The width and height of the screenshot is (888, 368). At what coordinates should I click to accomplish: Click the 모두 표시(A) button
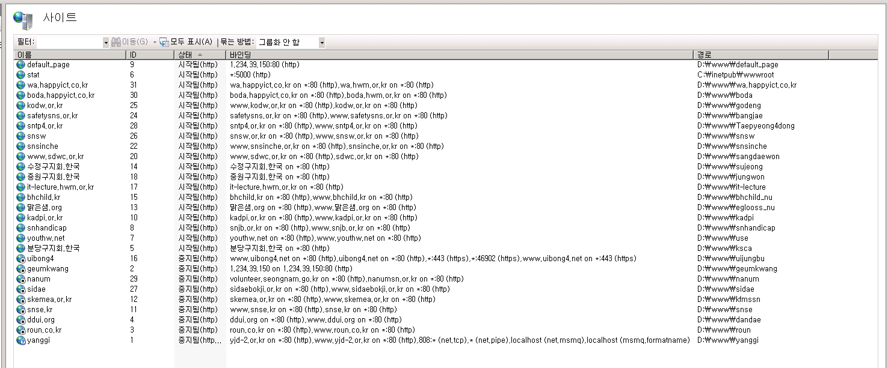coord(186,42)
